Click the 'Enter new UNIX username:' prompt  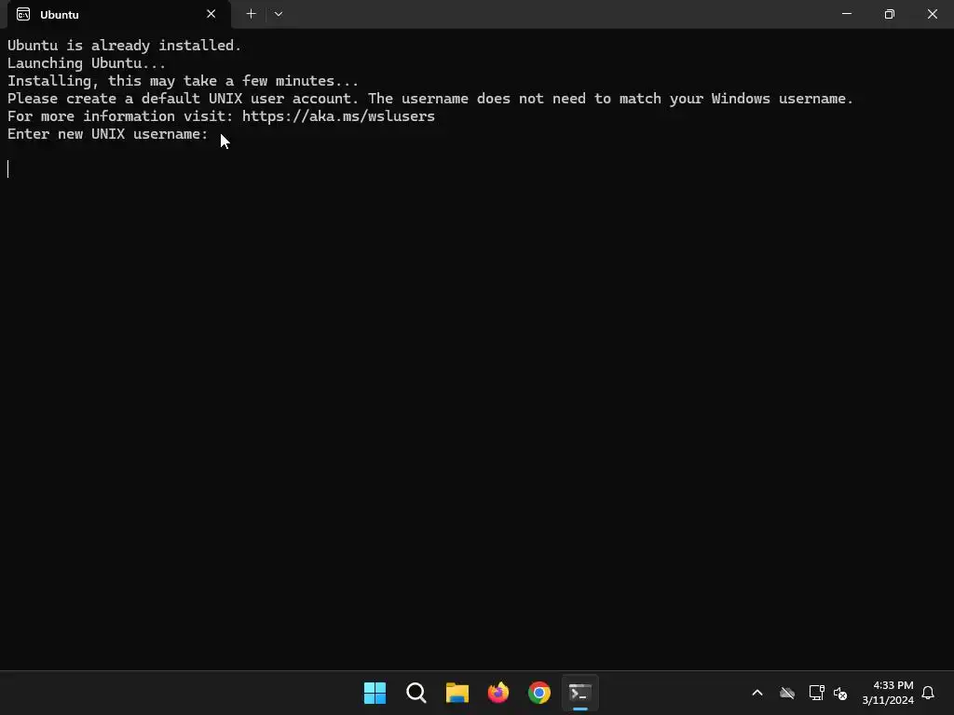point(108,134)
